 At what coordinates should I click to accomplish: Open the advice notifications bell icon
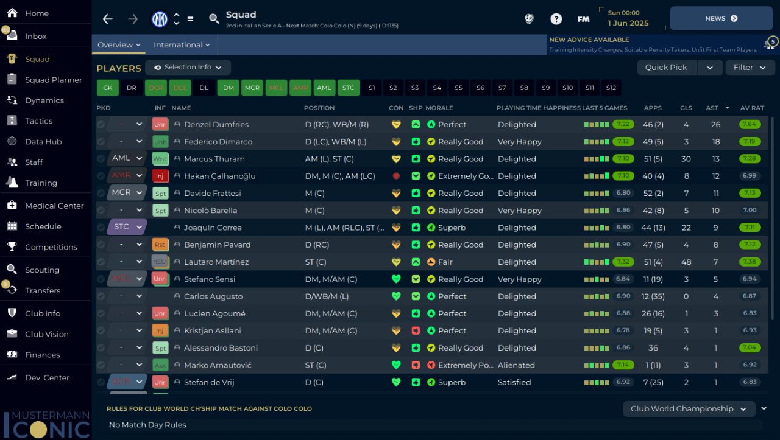pyautogui.click(x=769, y=43)
